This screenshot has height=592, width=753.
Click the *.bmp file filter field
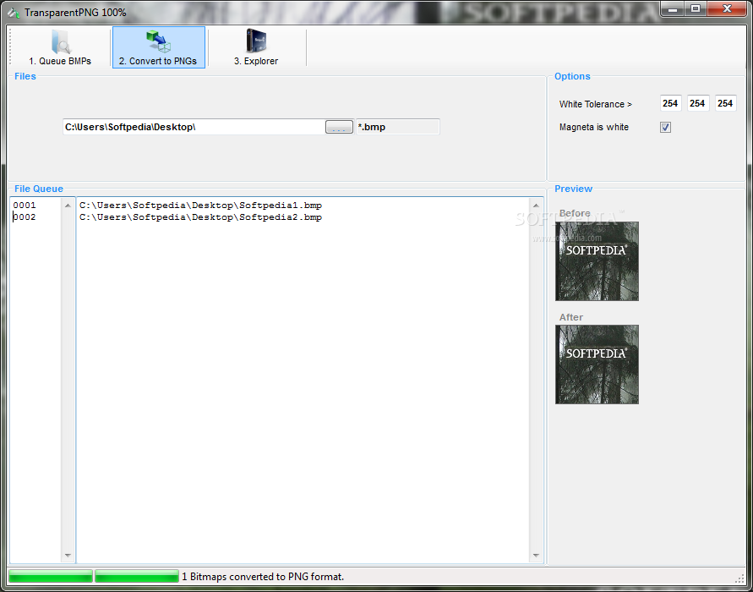tap(398, 127)
